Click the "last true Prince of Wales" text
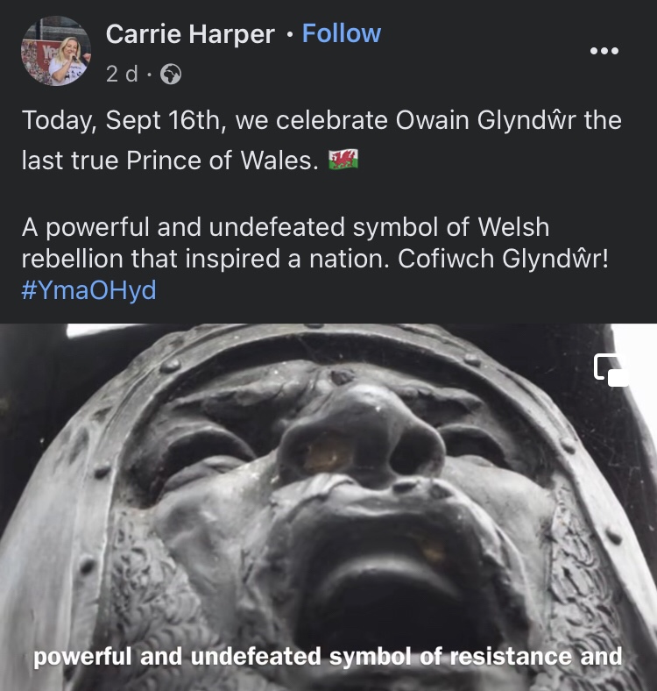 170,160
